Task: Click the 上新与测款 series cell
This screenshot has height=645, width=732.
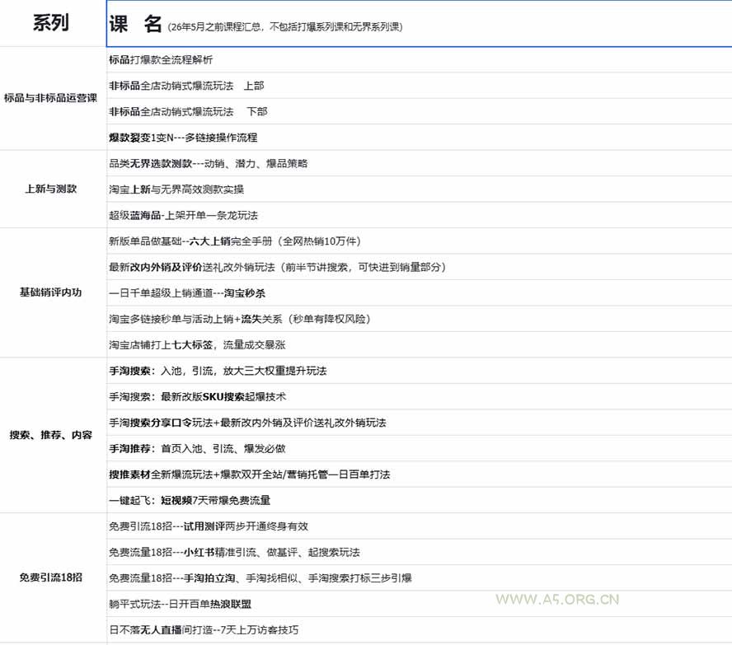Action: point(53,189)
